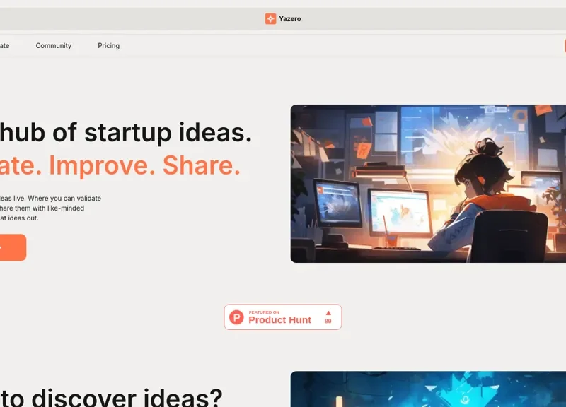Click the description paragraph about like-minded people
The image size is (566, 407).
[50, 208]
